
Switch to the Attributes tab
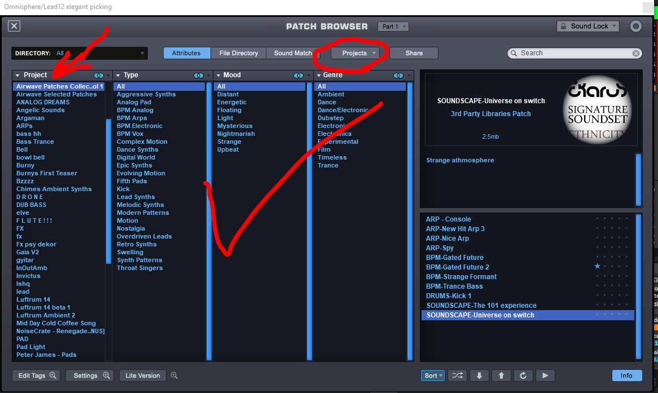[186, 53]
